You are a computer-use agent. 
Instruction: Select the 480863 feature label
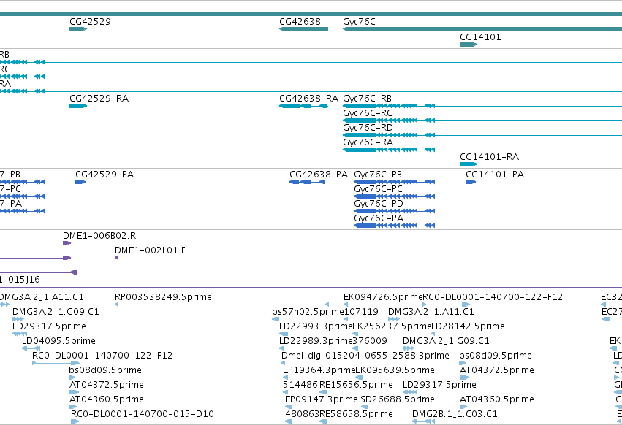tap(302, 415)
